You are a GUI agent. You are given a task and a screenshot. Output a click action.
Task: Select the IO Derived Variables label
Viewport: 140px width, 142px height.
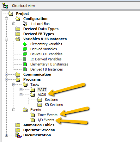[x=46, y=59]
